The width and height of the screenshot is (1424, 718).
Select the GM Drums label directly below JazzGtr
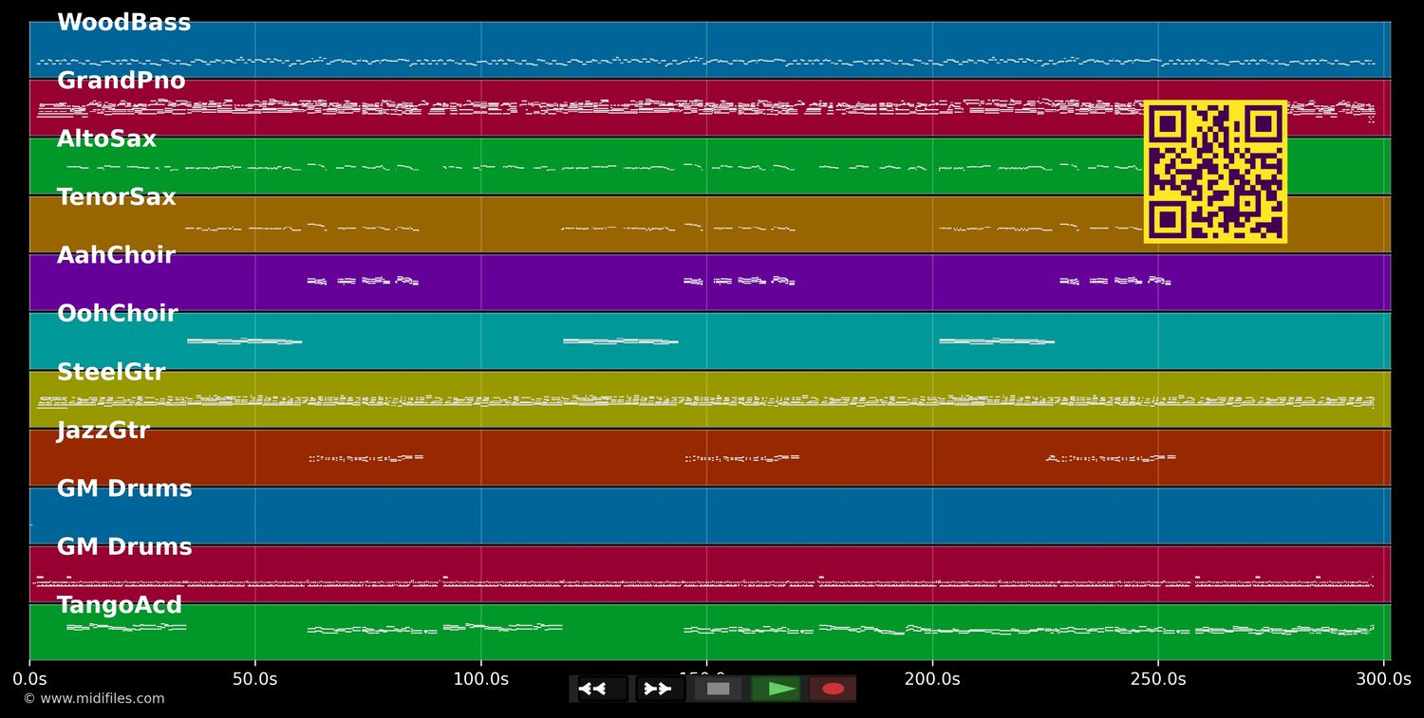124,489
